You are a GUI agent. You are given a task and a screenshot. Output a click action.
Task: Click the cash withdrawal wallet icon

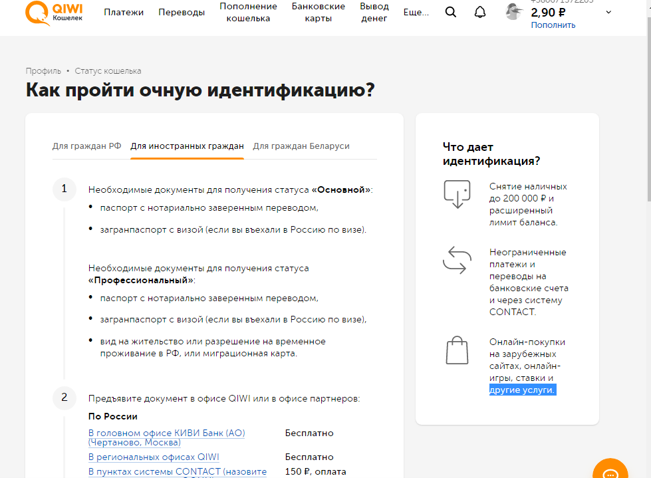point(457,193)
